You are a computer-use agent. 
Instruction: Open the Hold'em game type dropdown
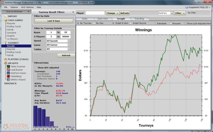pos(172,13)
